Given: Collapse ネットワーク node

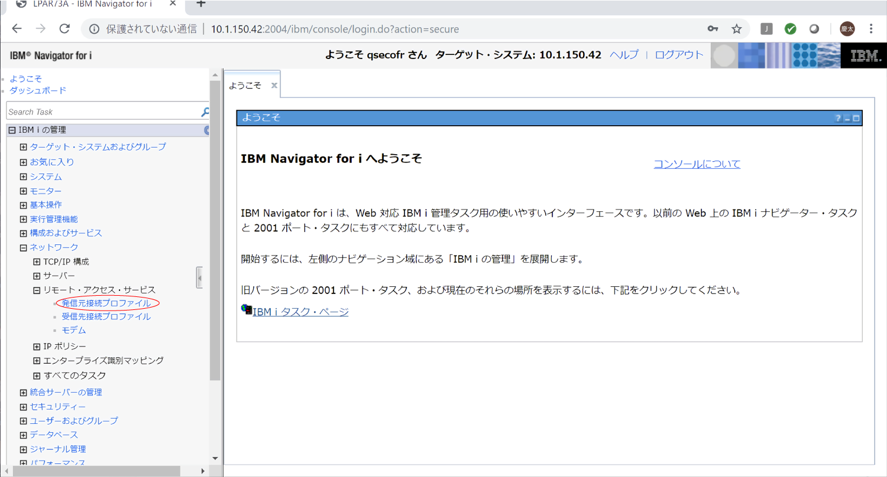Looking at the screenshot, I should coord(23,247).
